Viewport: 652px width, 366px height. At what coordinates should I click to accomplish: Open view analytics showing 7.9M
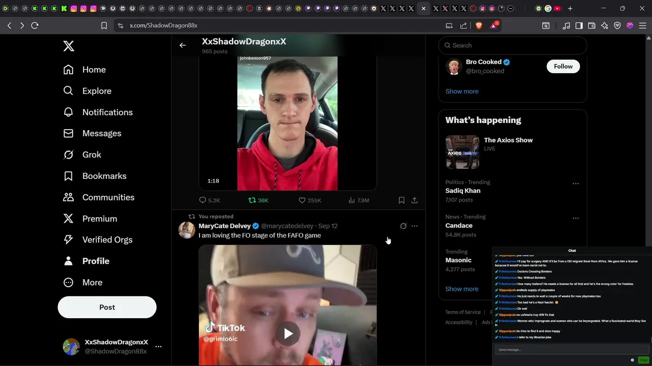click(359, 200)
